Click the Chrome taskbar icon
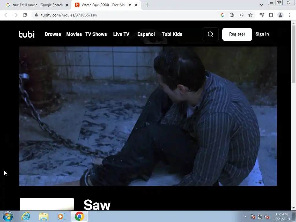The width and height of the screenshot is (296, 222). 79,216
